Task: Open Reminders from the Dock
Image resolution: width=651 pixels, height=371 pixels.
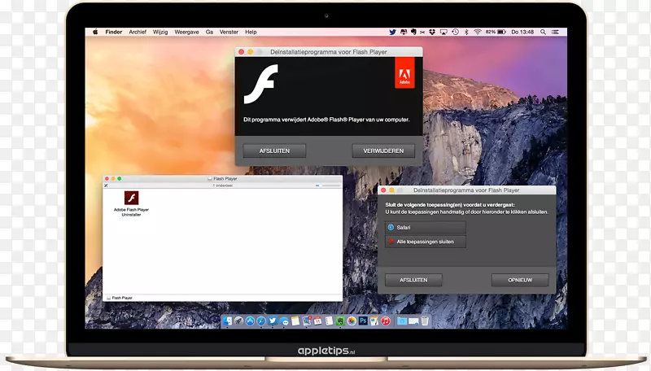Action: click(x=329, y=321)
